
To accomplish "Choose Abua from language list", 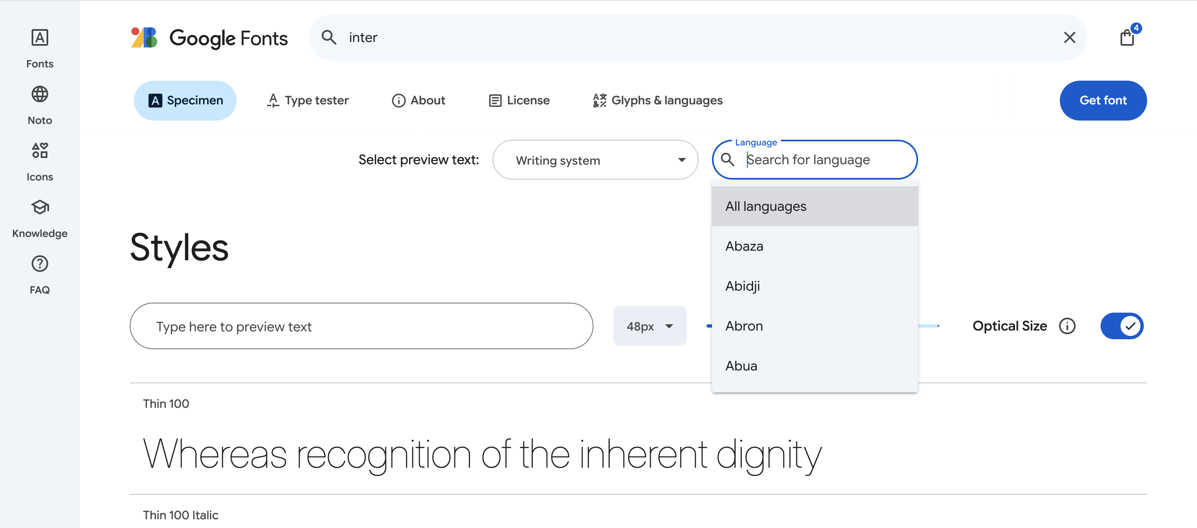I will click(815, 366).
